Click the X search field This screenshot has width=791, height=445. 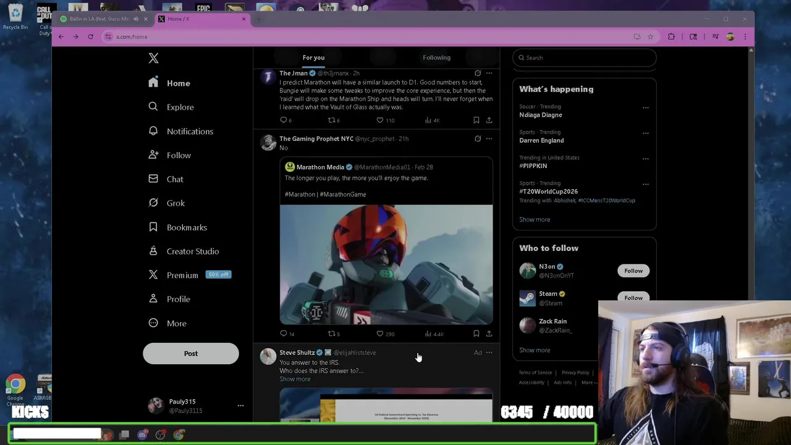click(x=584, y=57)
